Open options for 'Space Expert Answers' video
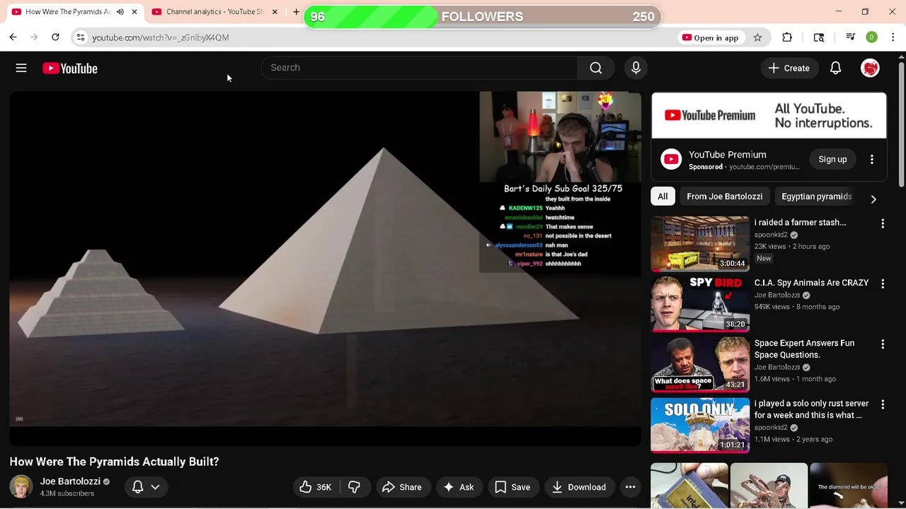 pyautogui.click(x=882, y=344)
